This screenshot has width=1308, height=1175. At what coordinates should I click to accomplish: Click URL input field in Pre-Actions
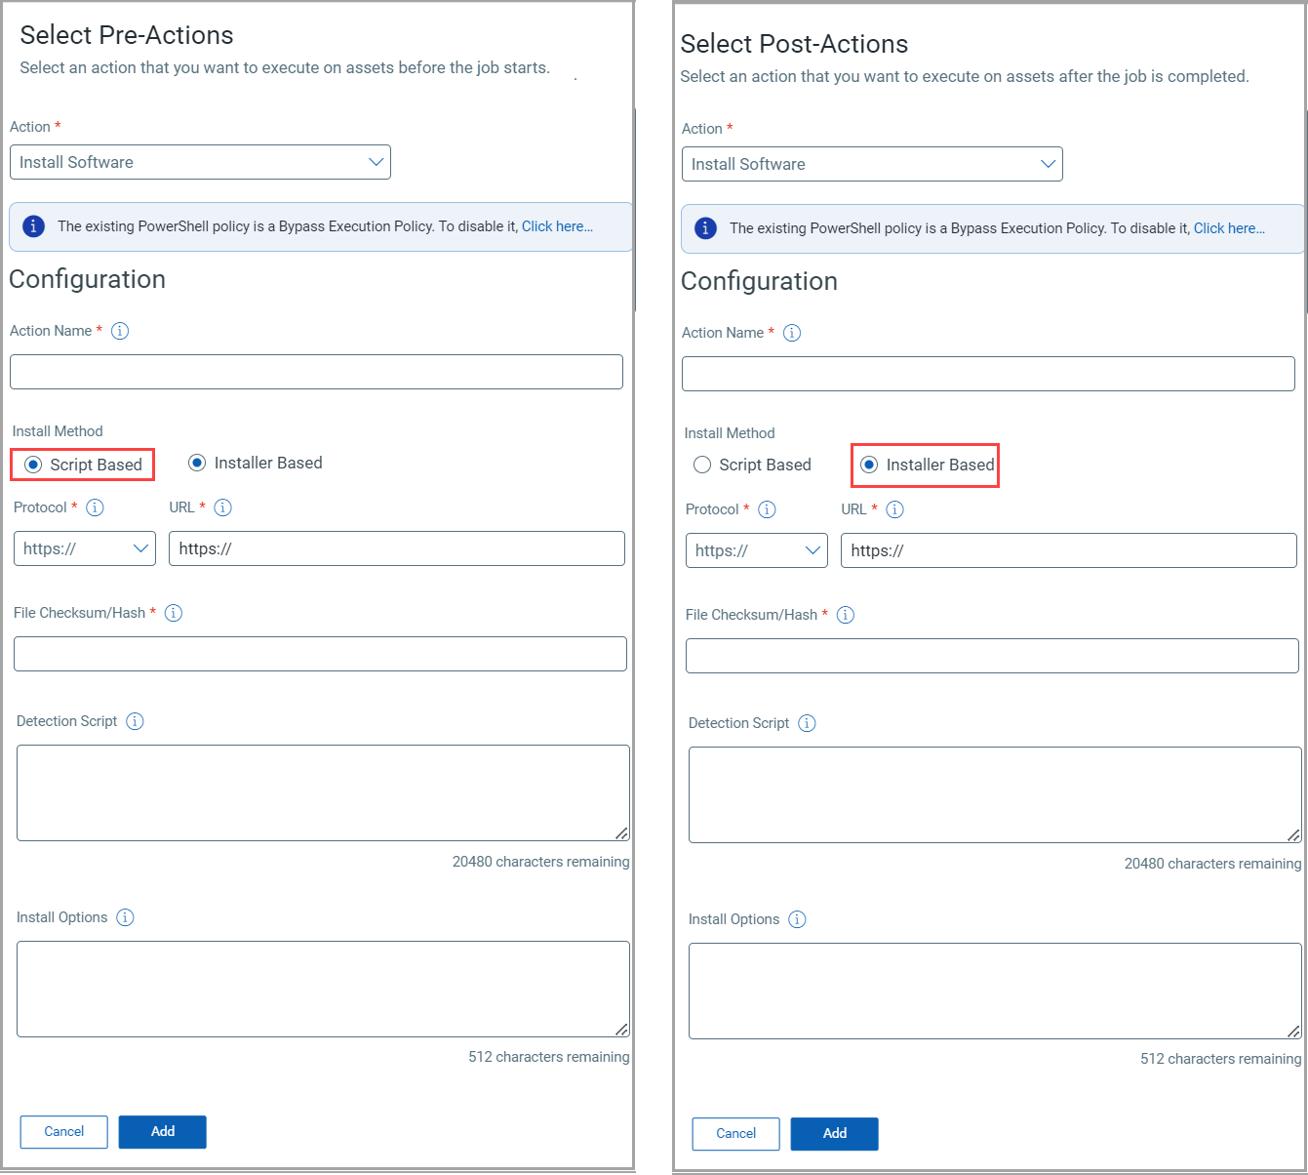tap(397, 548)
